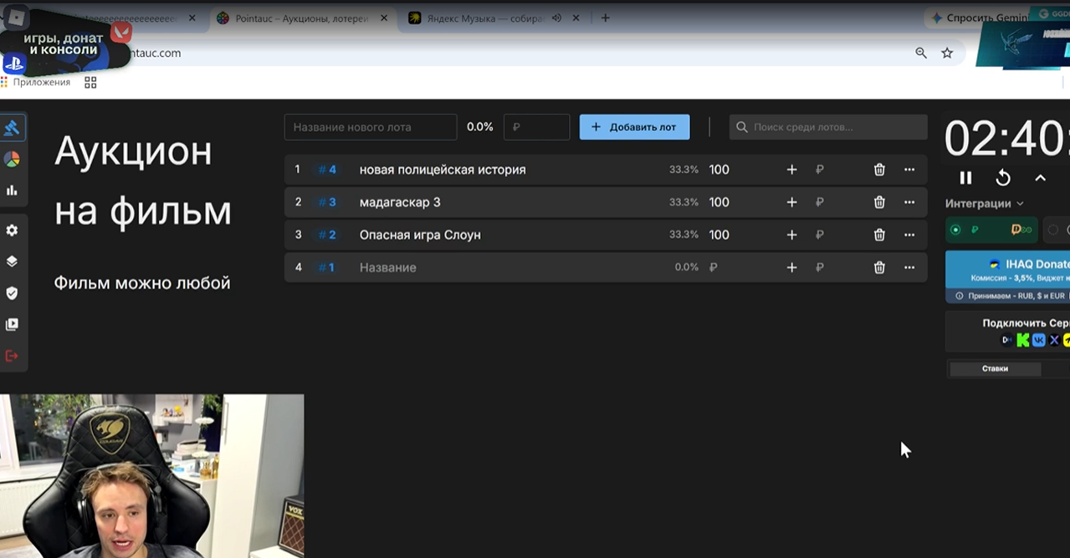Focus the 'Название нового лота' input field
Viewport: 1070px width, 558px height.
(x=371, y=127)
